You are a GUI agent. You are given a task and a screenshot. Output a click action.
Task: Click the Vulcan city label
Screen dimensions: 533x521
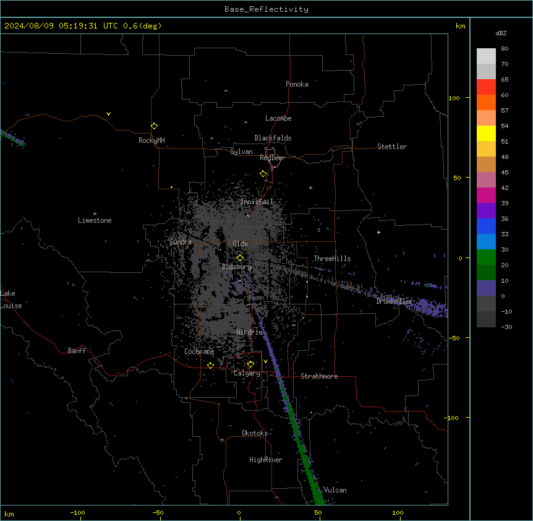[x=335, y=490]
